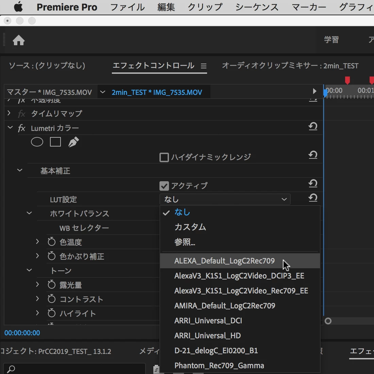Collapse the 基本補正 section
This screenshot has width=374, height=374.
(20, 170)
